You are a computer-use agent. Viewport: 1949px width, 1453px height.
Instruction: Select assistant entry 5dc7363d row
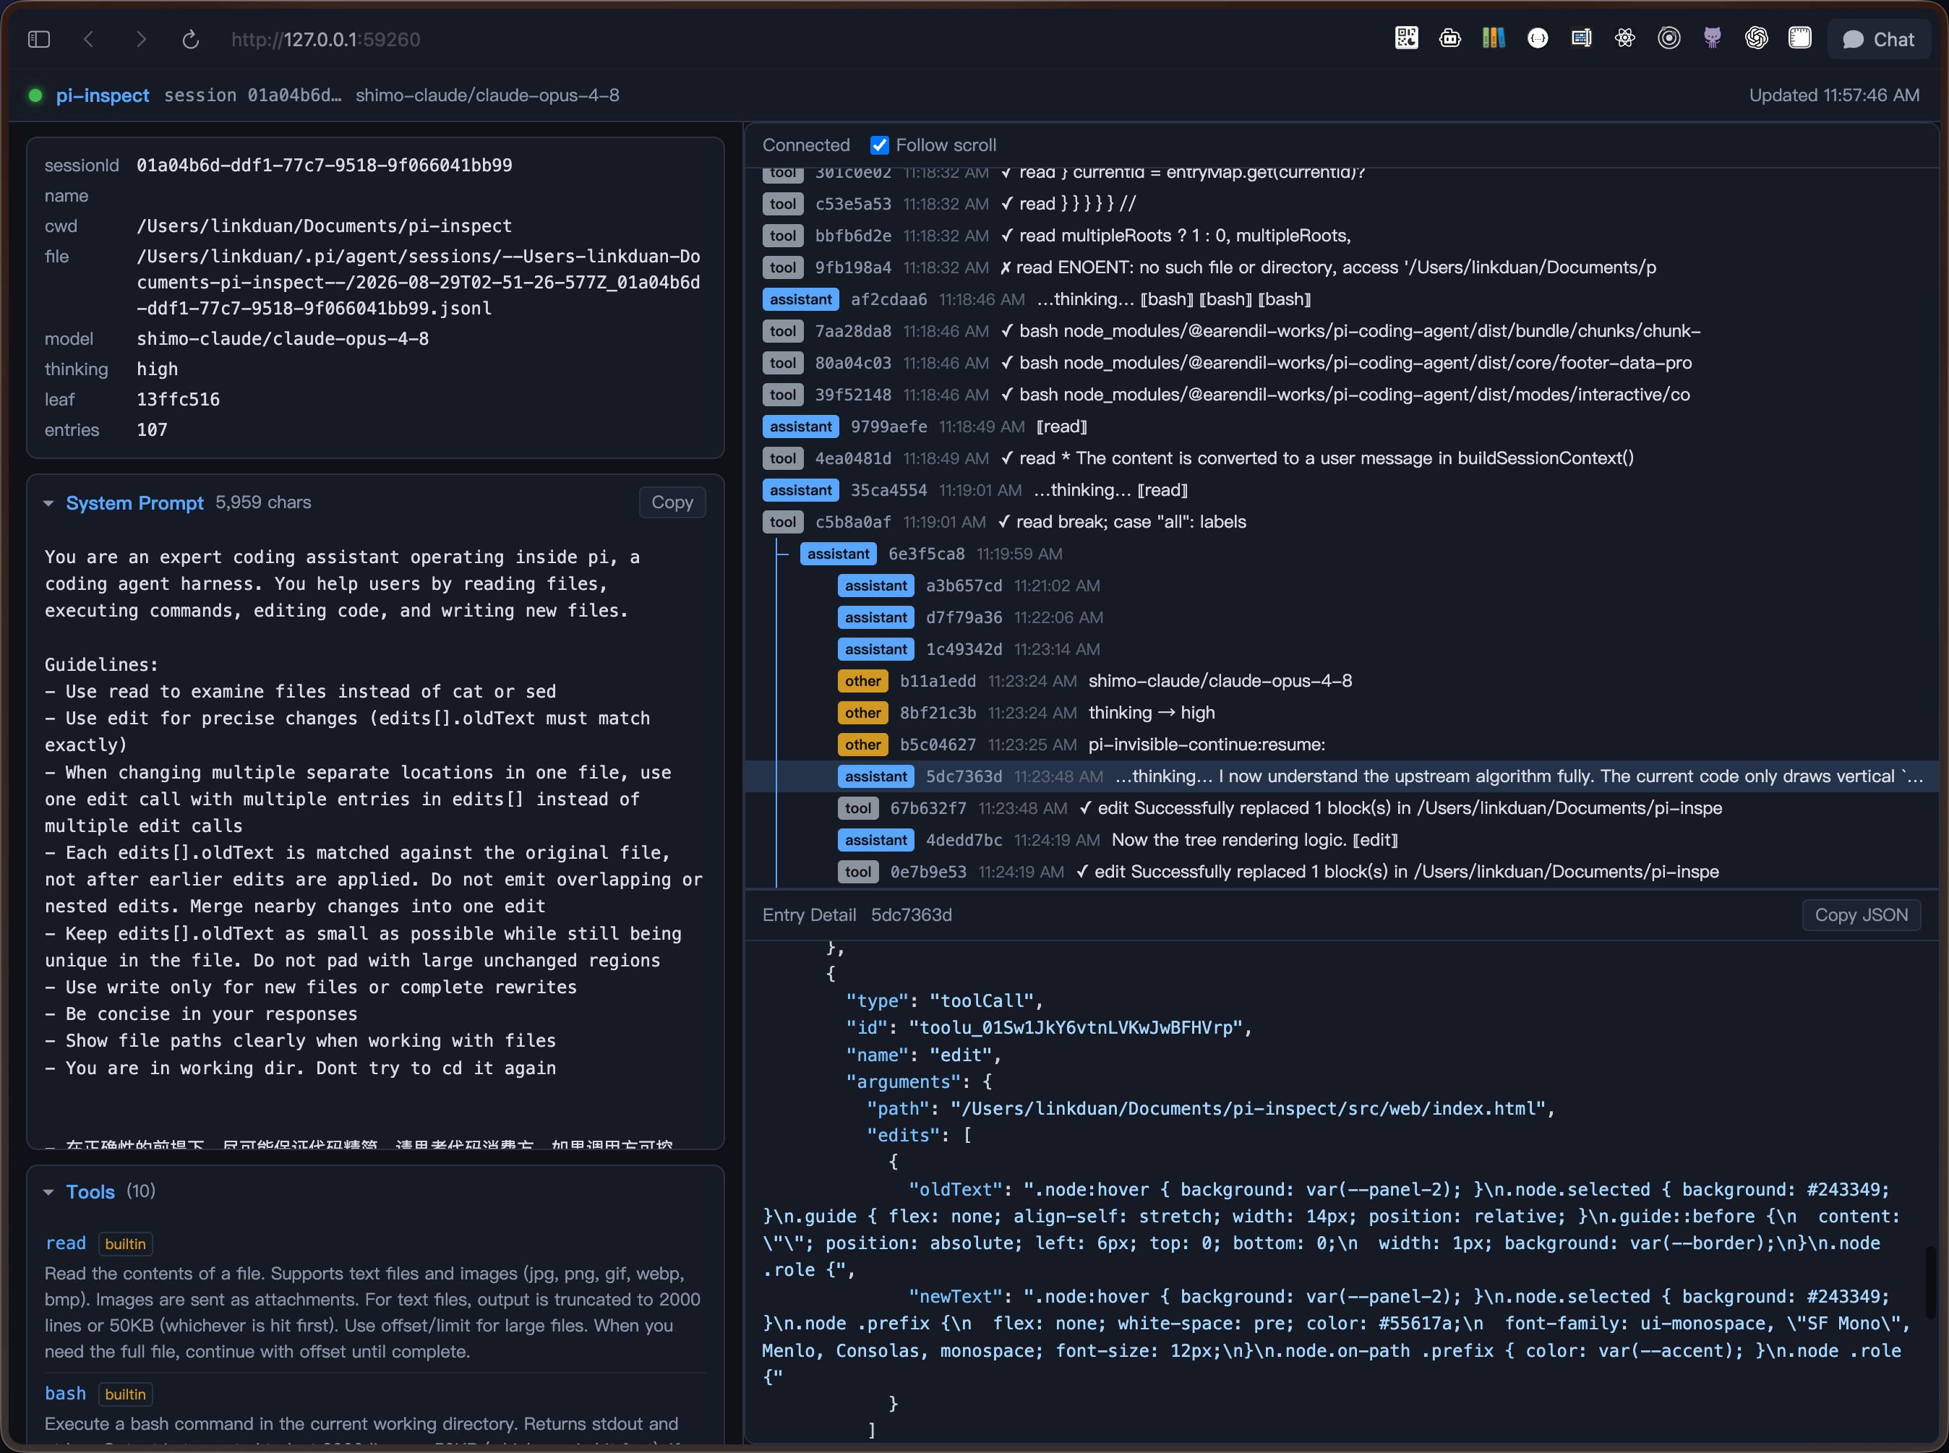click(1341, 776)
